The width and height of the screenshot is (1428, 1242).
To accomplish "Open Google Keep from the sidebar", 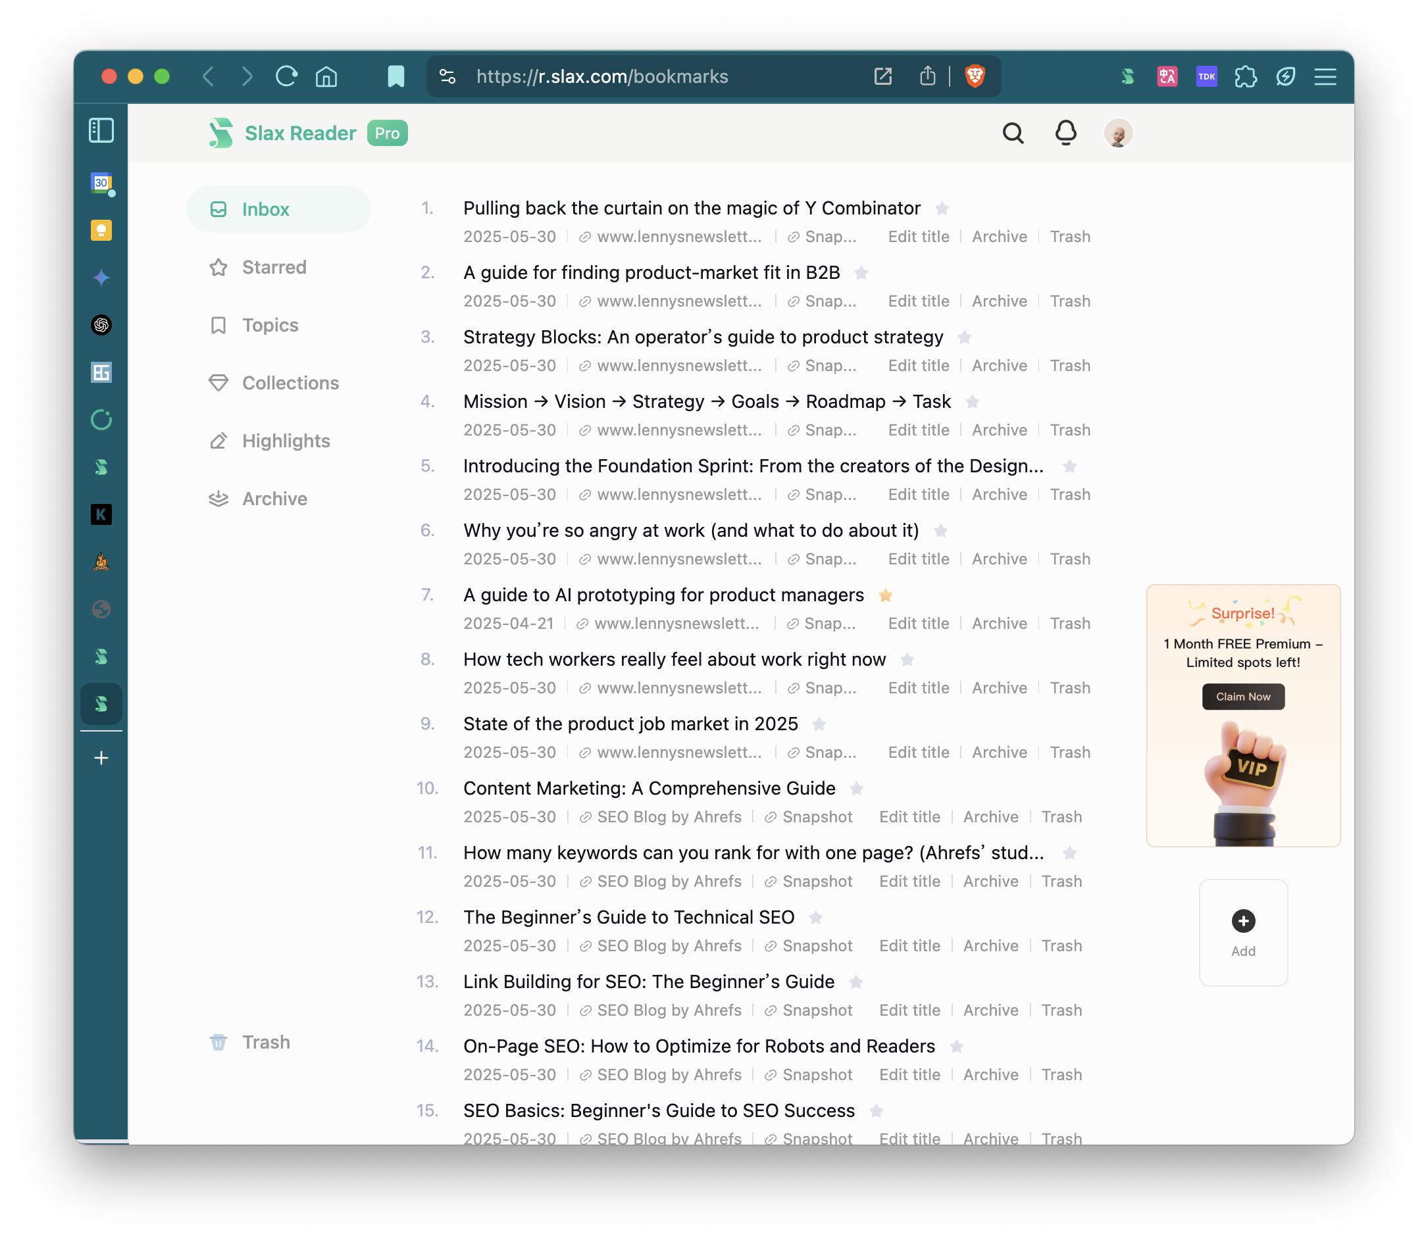I will pos(101,231).
